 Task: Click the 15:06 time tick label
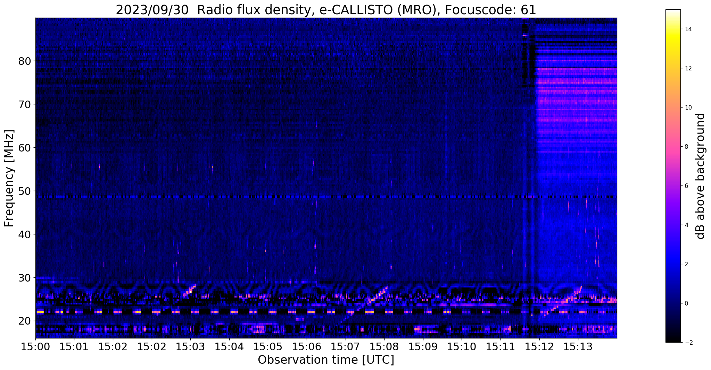[x=307, y=346]
